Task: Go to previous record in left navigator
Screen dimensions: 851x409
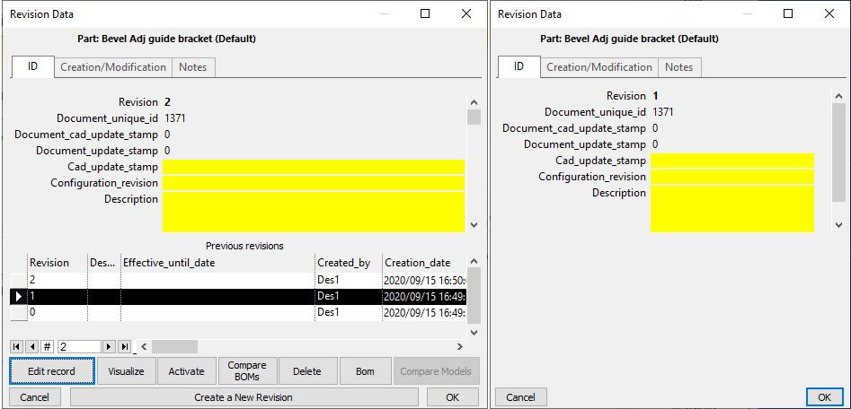Action: tap(32, 347)
